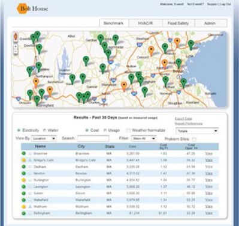Click Burlington row yellow status dot

click(x=24, y=180)
